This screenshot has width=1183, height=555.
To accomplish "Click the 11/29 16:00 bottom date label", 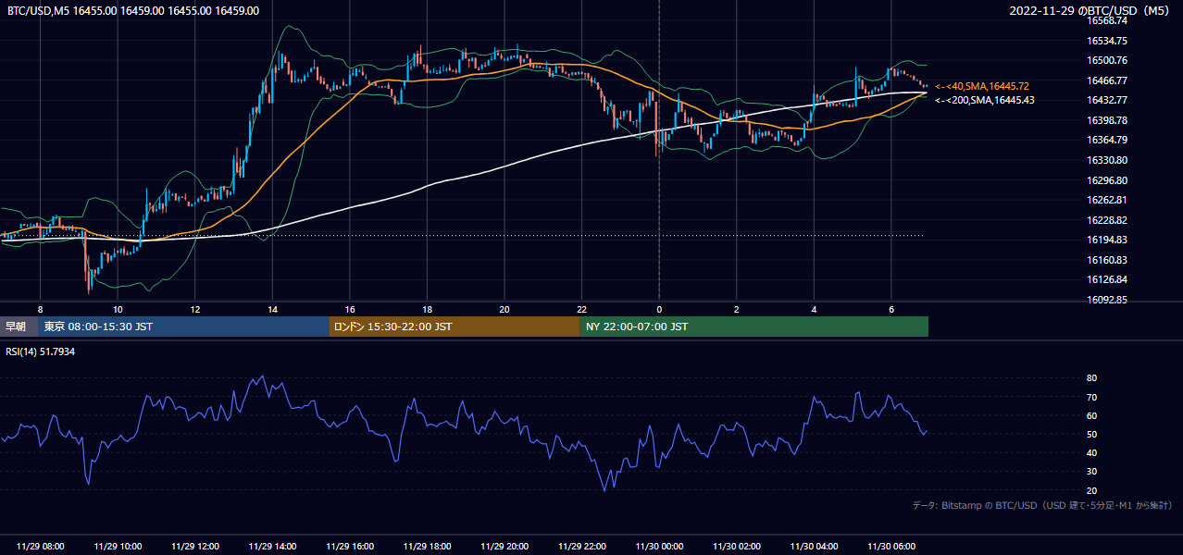I will (350, 547).
